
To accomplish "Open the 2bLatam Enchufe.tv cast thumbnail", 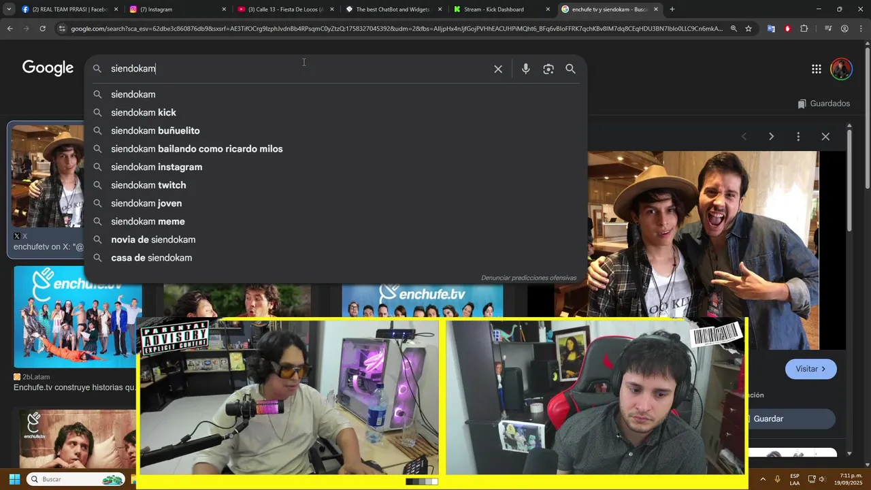I will [x=78, y=316].
